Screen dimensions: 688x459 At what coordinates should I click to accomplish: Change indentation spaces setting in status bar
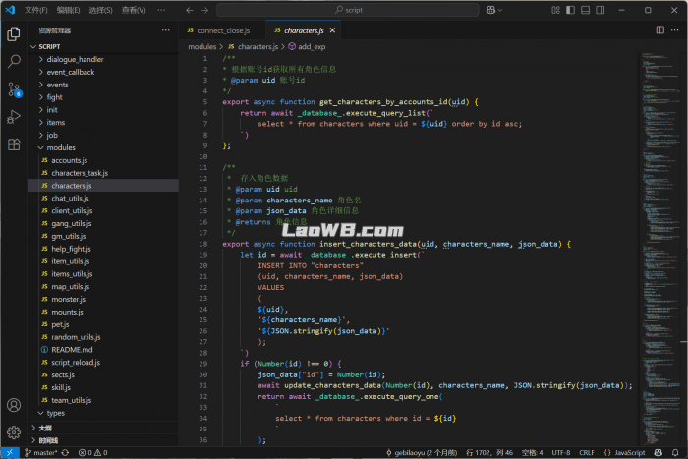(533, 452)
